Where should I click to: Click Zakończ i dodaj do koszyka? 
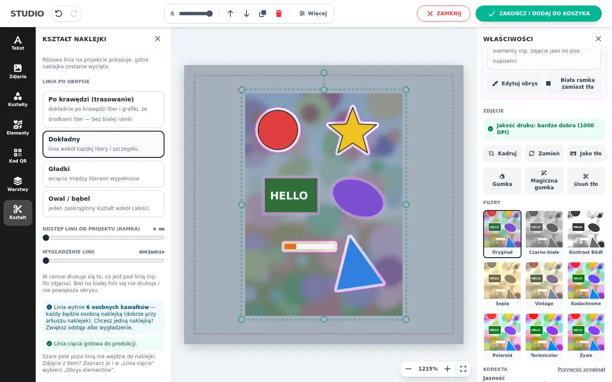pos(539,14)
